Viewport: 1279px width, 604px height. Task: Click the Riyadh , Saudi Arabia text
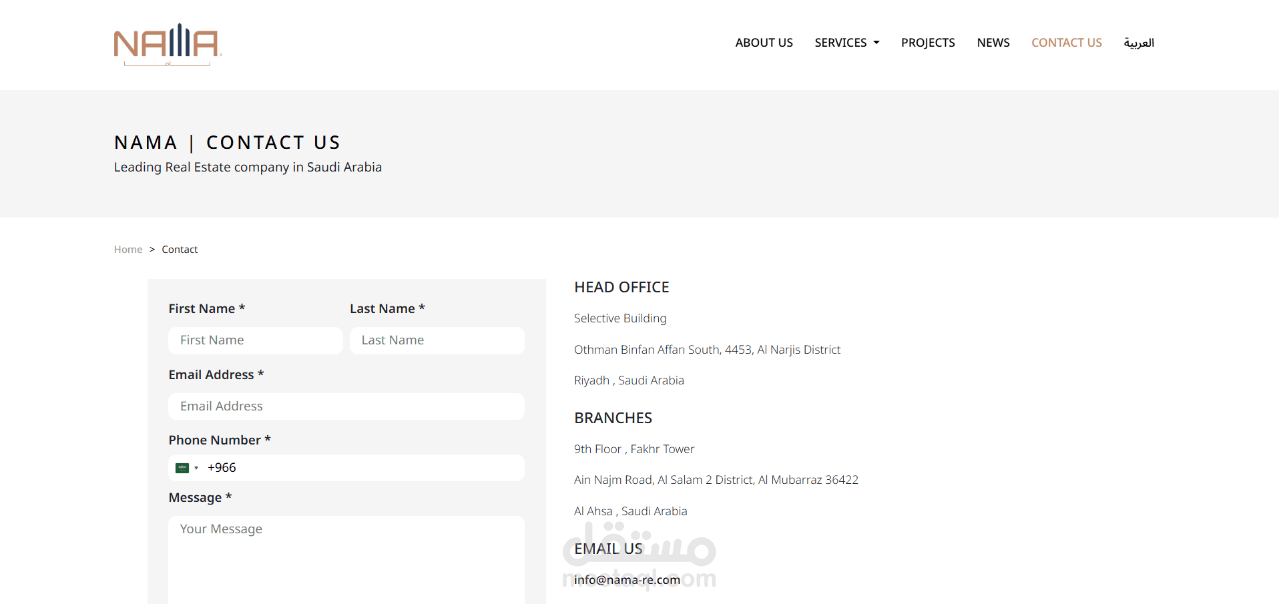(629, 380)
